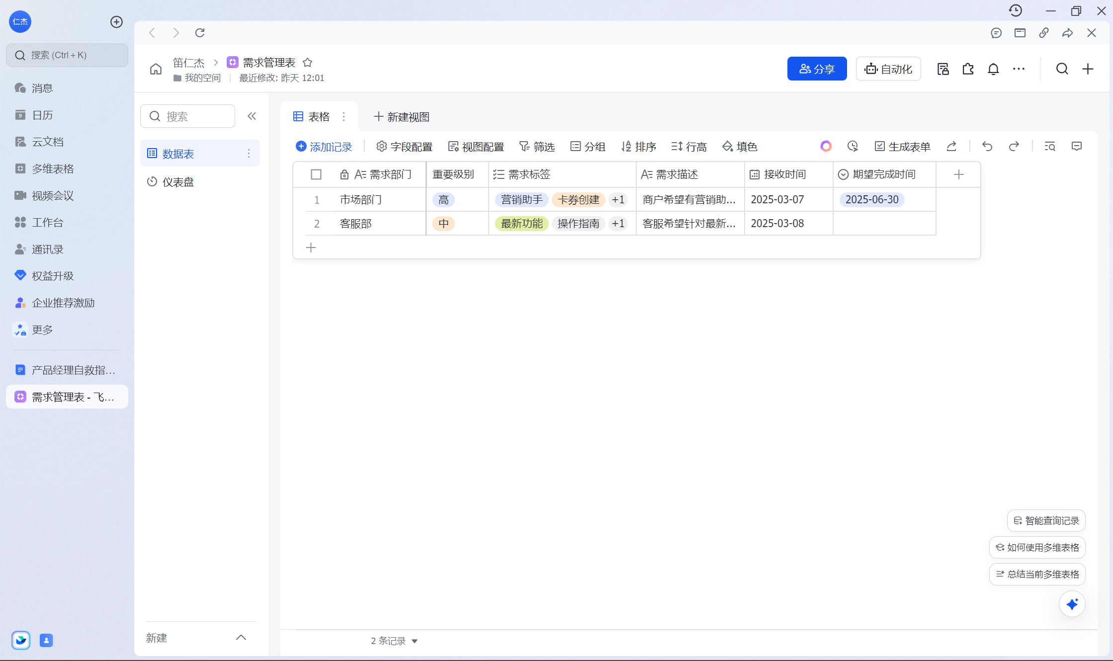Switch to the 仪表盘 item
The image size is (1113, 661).
click(178, 182)
